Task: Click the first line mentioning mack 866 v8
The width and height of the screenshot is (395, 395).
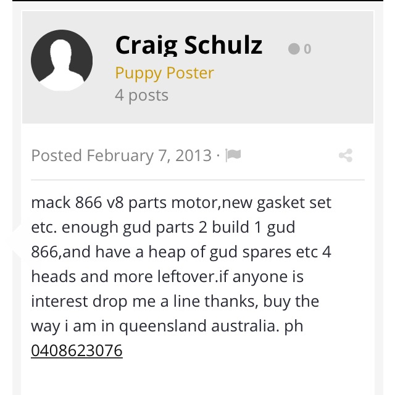Action: pos(181,202)
